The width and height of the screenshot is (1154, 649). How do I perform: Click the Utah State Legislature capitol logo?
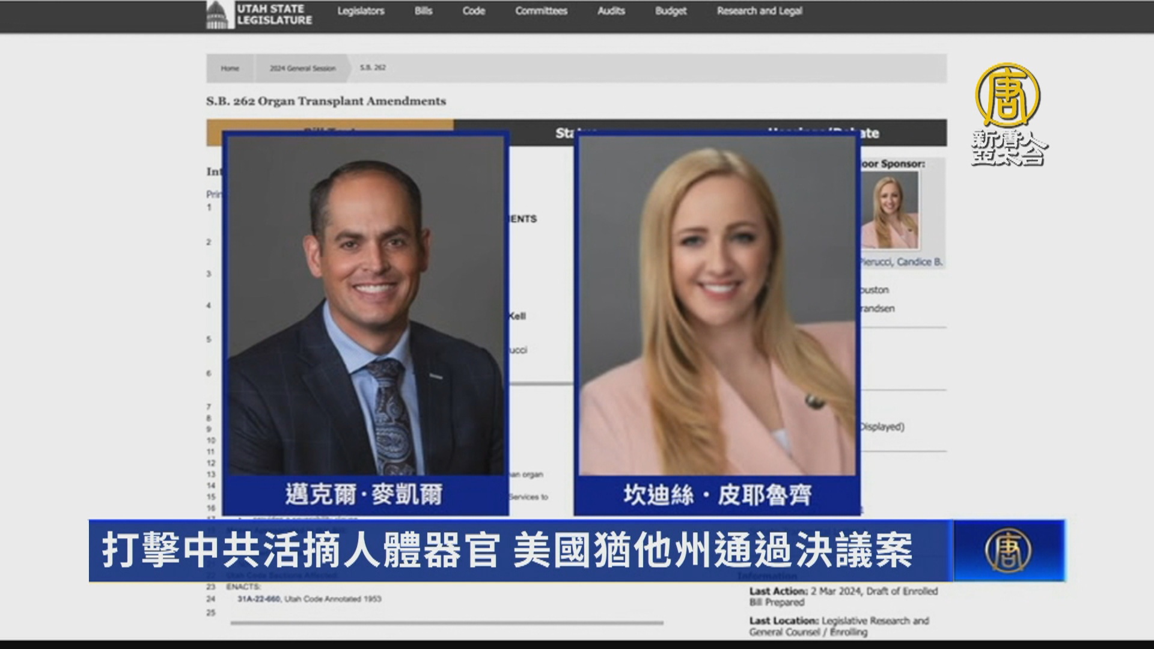(217, 14)
